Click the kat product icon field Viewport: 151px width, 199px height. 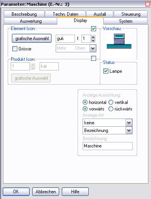(x=49, y=66)
